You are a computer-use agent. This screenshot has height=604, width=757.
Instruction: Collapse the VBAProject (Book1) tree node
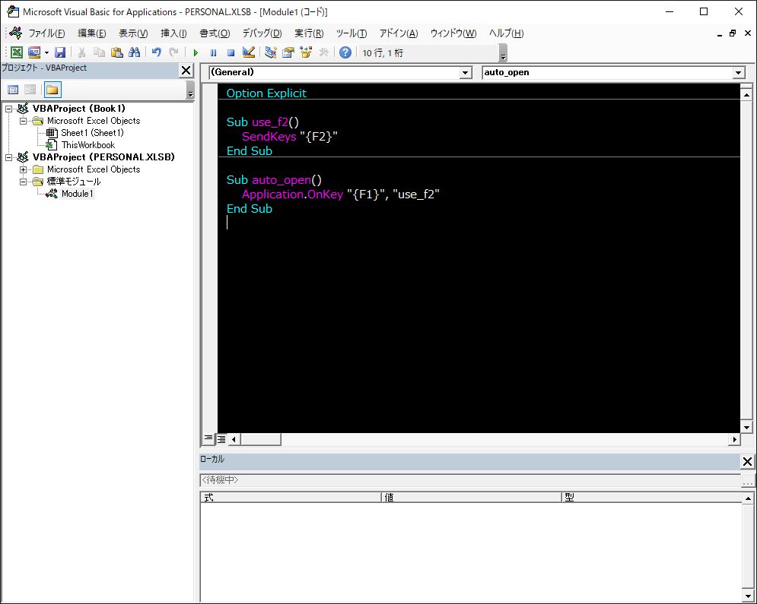(x=9, y=109)
